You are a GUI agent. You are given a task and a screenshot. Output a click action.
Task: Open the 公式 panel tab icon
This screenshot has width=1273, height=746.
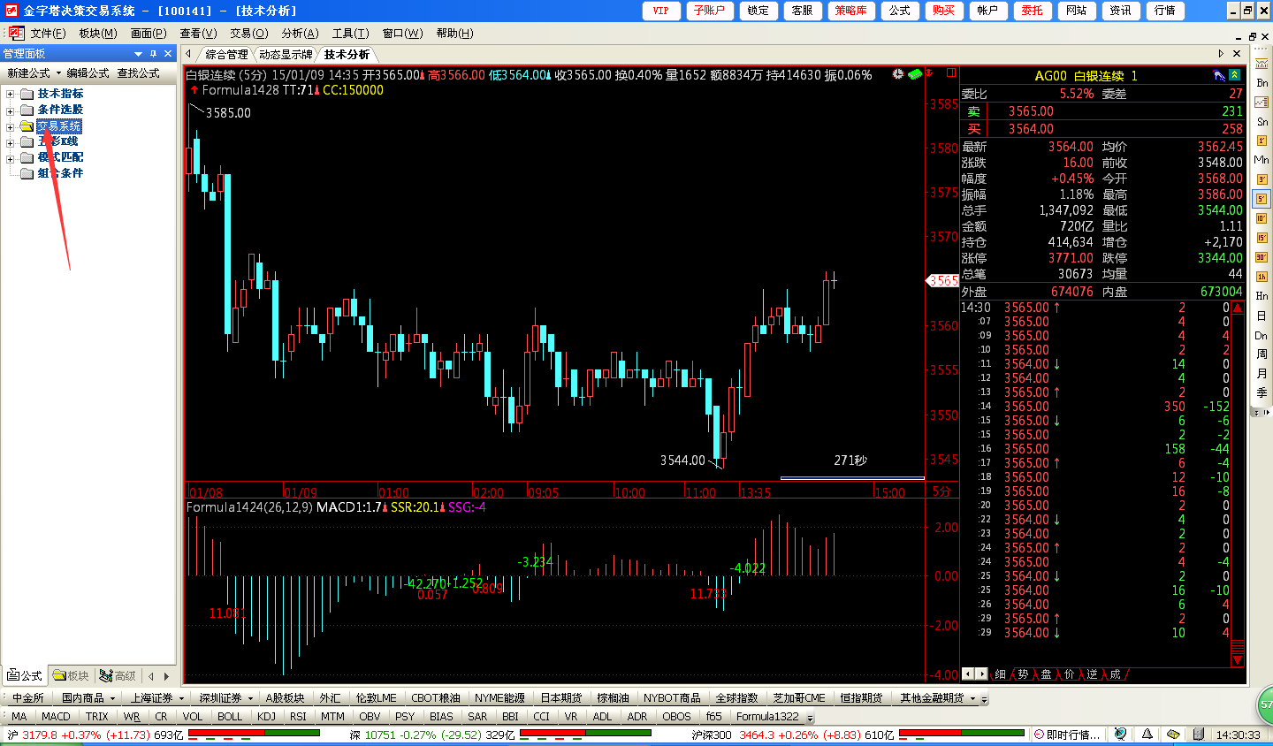pos(13,675)
